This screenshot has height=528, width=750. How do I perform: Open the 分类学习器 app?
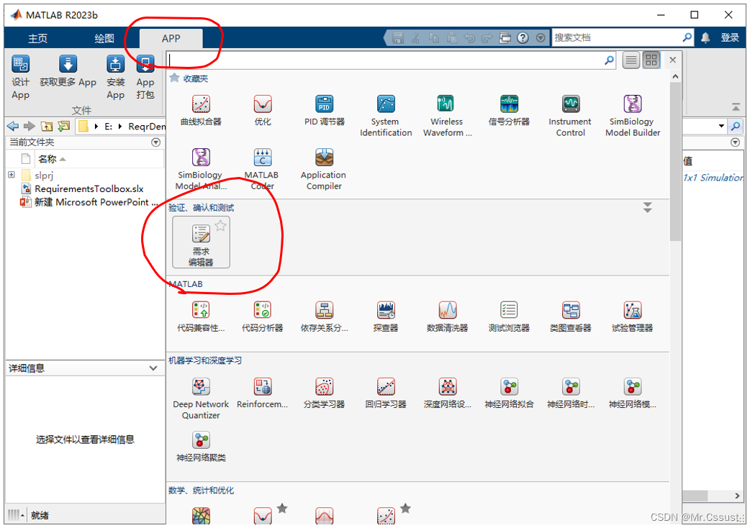pos(324,393)
